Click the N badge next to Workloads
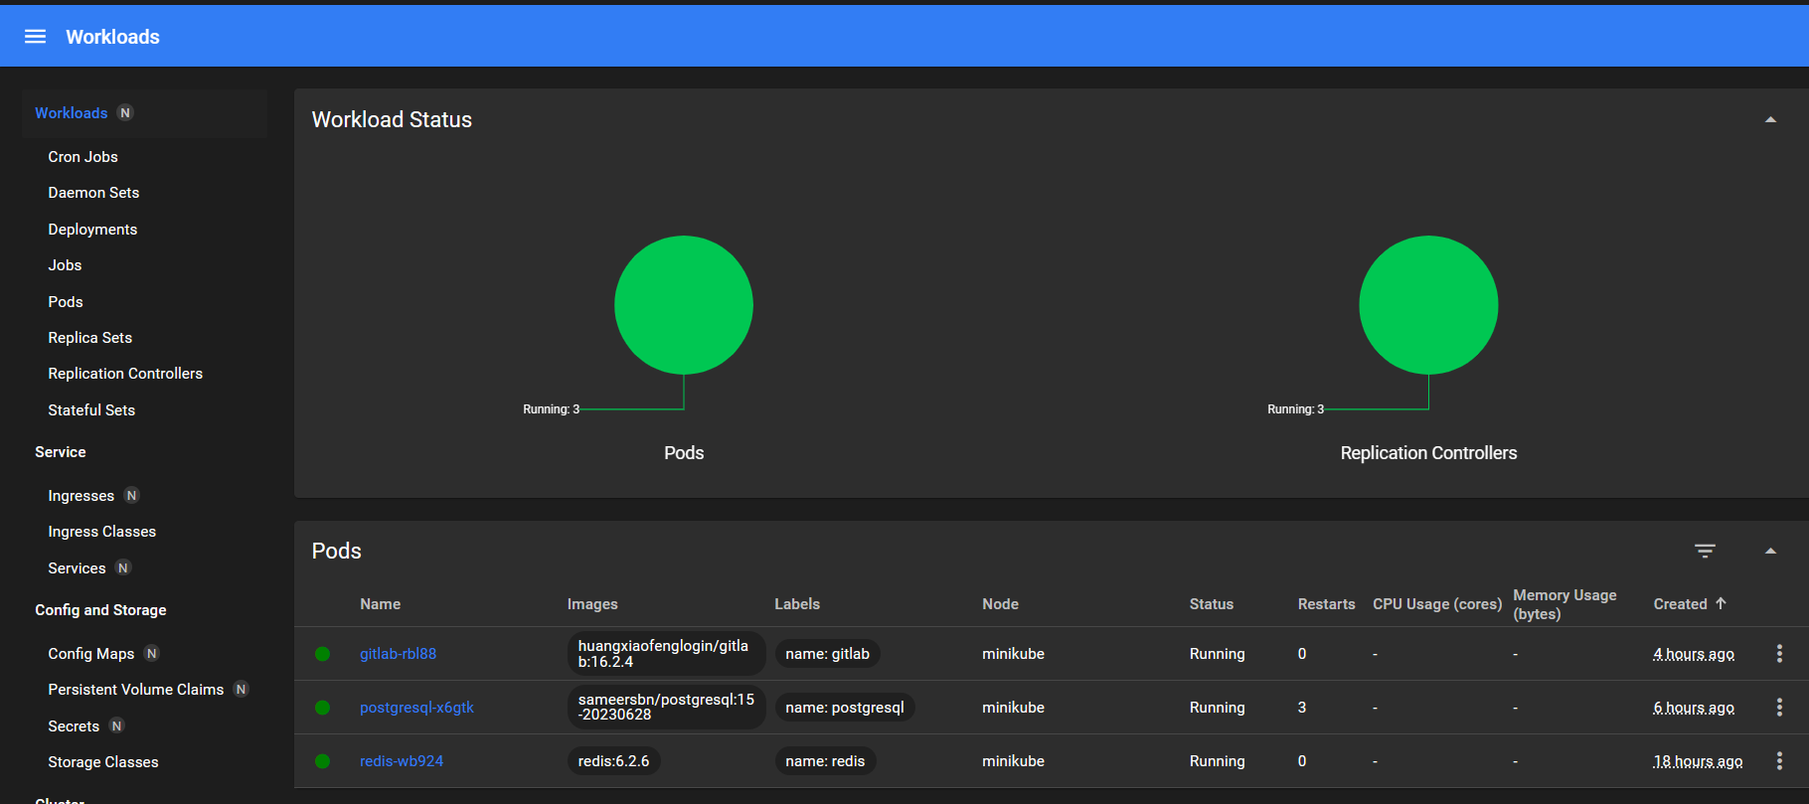The width and height of the screenshot is (1809, 804). (x=125, y=113)
